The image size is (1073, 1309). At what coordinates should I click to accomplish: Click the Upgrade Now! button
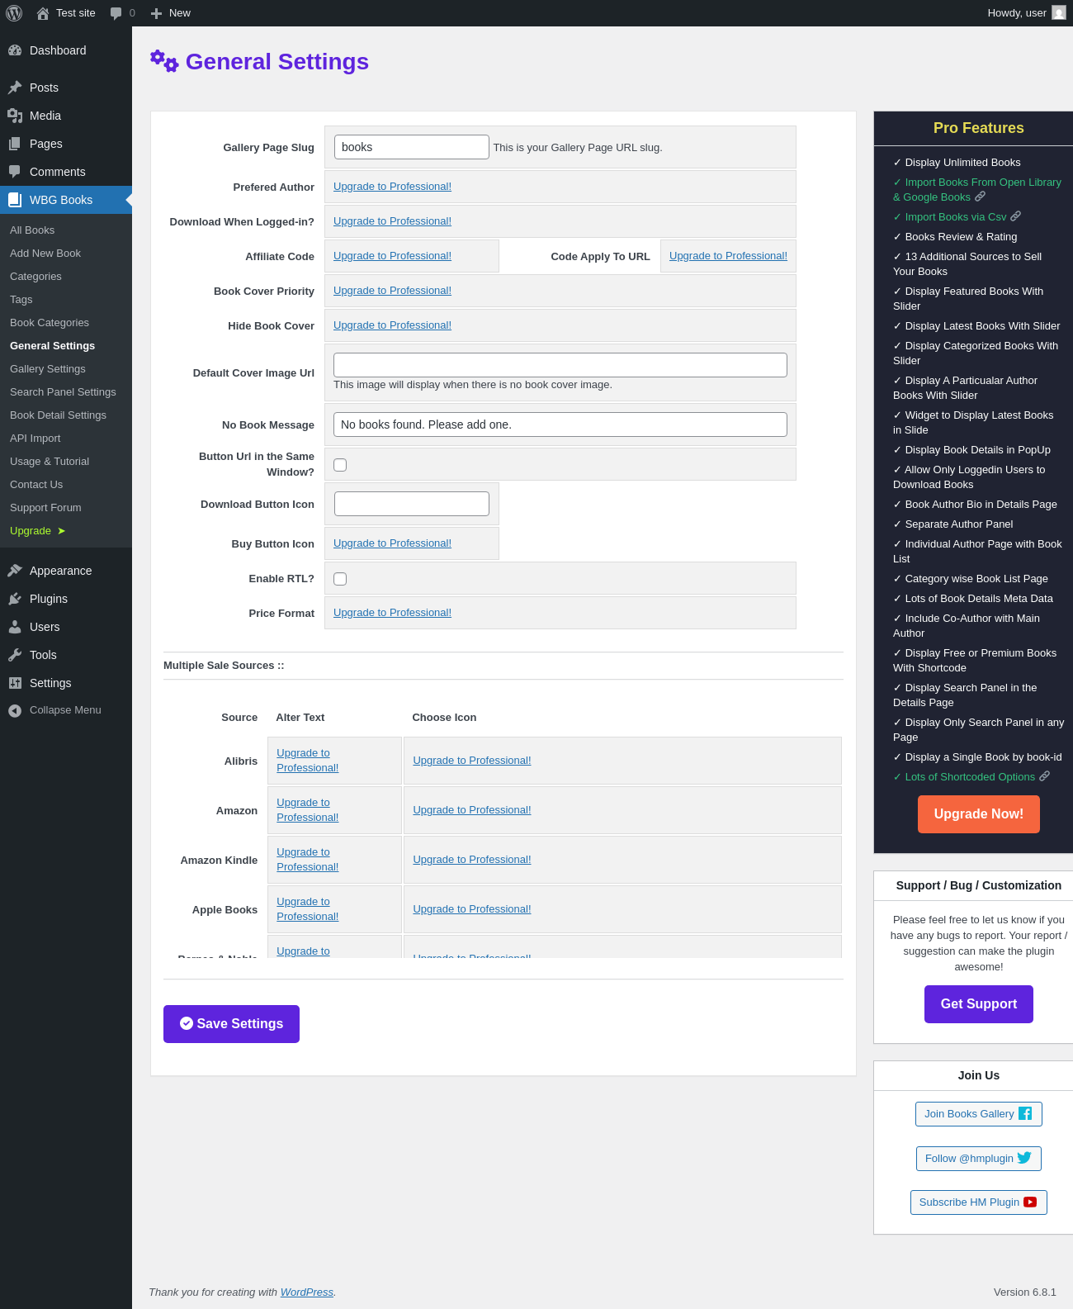(x=979, y=814)
